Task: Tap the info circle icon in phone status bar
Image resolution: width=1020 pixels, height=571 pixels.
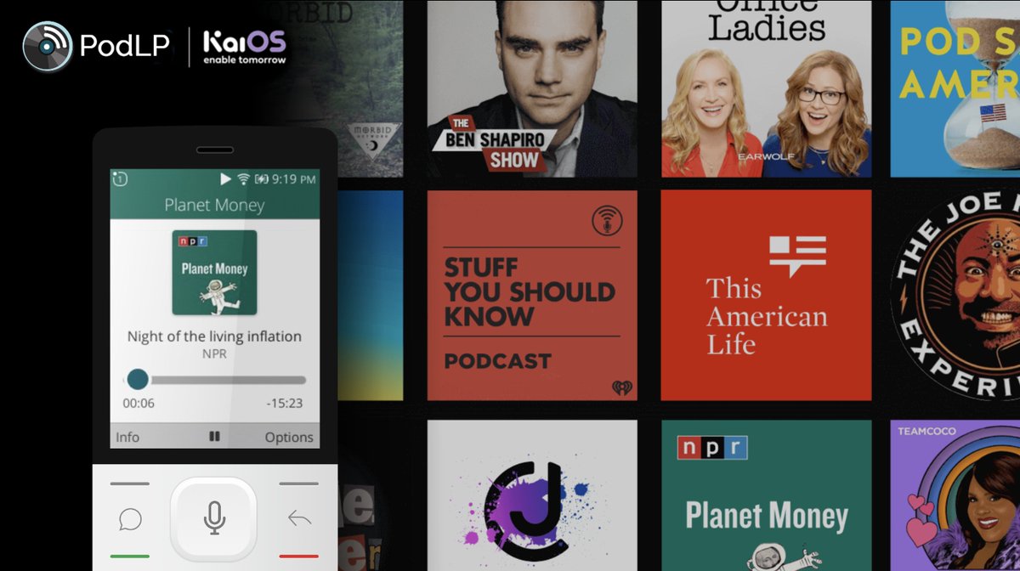Action: pyautogui.click(x=120, y=178)
